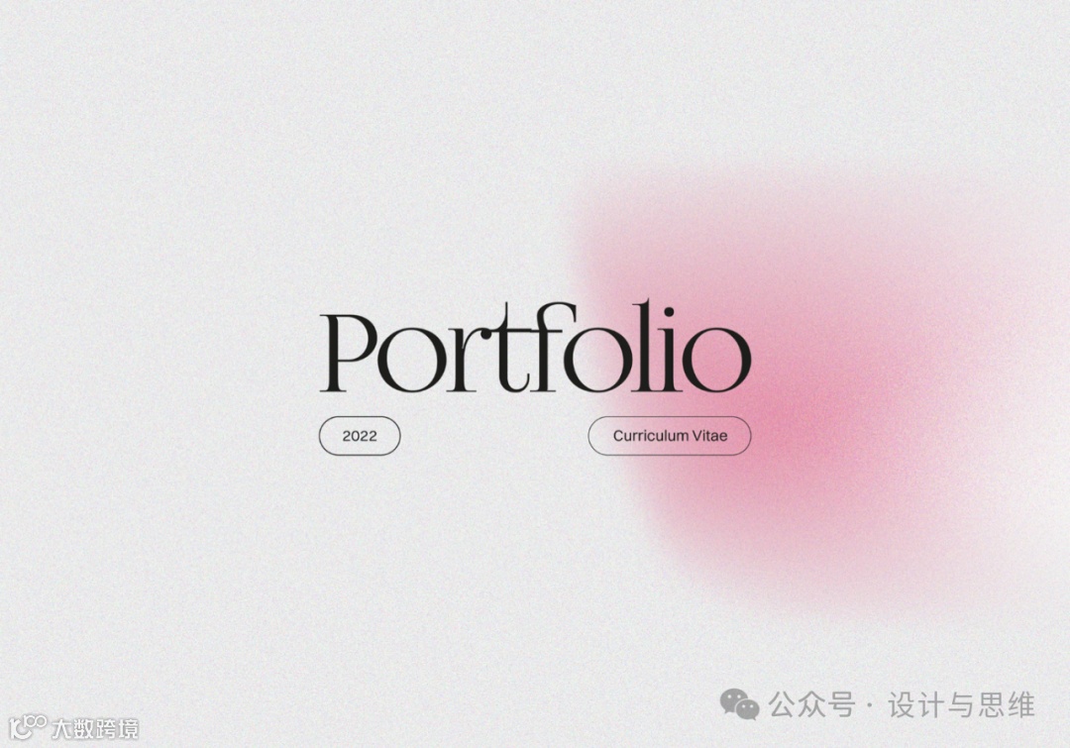Click the first letter o after P

tap(413, 360)
